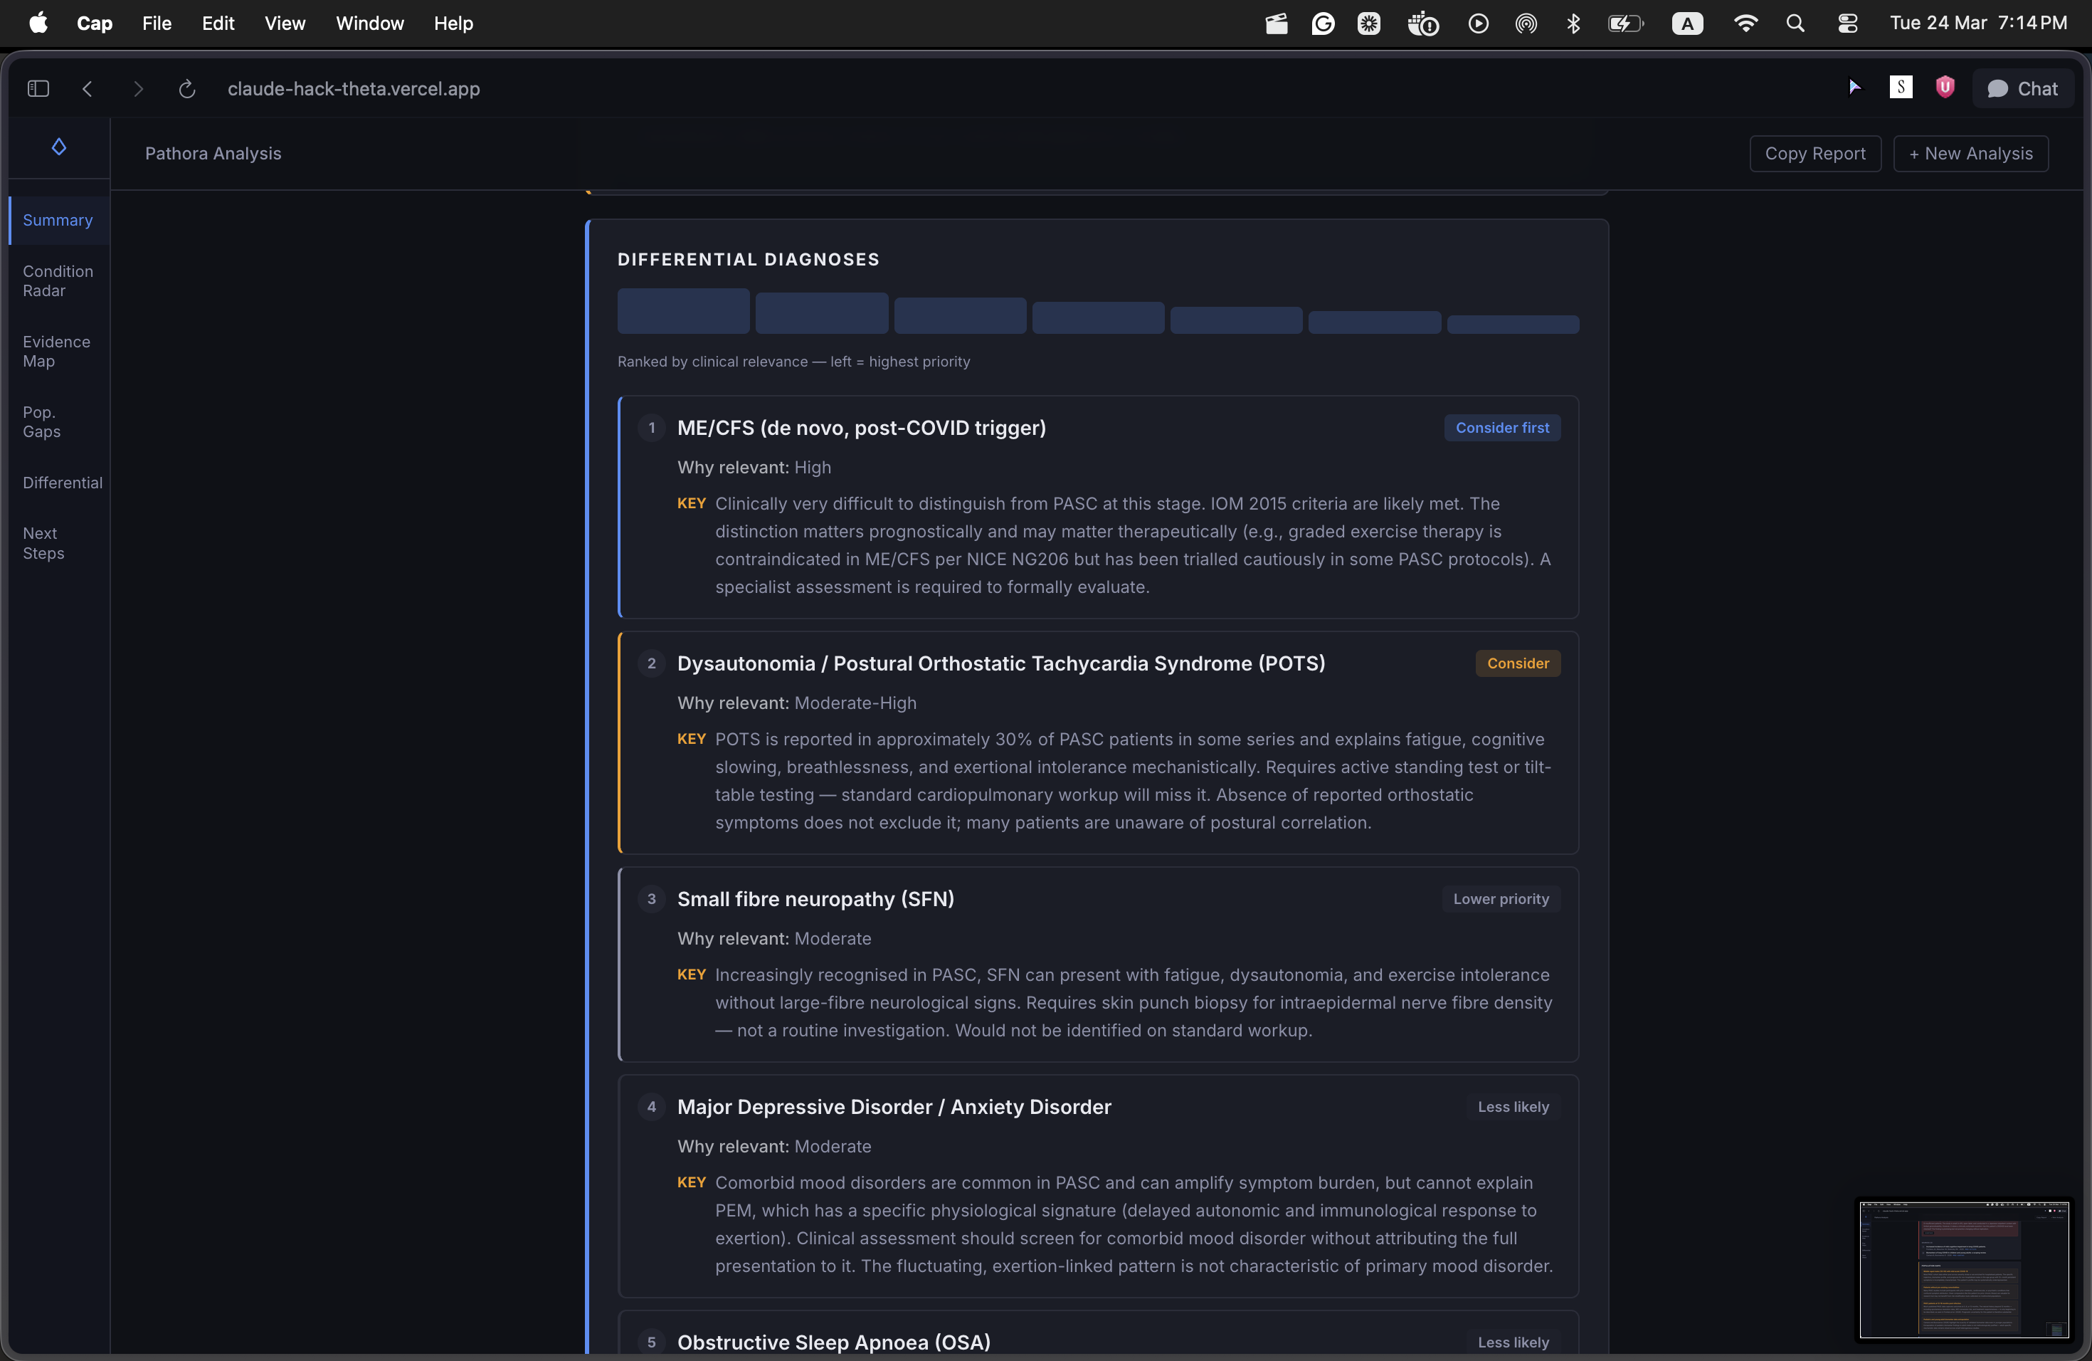This screenshot has height=1361, width=2092.
Task: Open Spotlight search in menu bar
Action: [1795, 23]
